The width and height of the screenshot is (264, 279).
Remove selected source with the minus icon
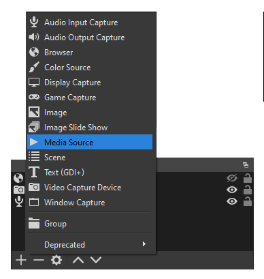[39, 260]
